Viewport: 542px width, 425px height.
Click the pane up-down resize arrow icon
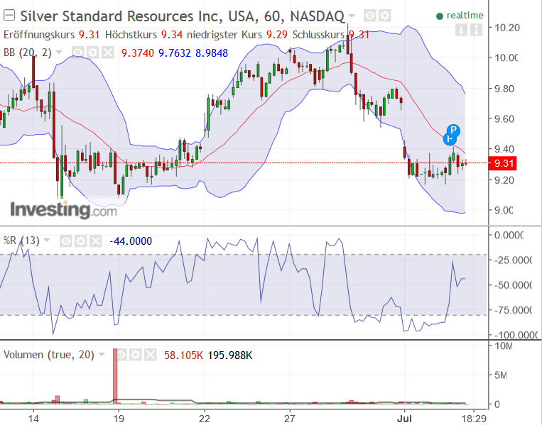[x=476, y=30]
